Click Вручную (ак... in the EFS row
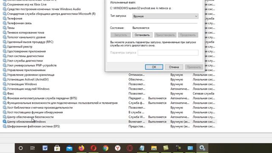The image size is (272, 153). 180,126
